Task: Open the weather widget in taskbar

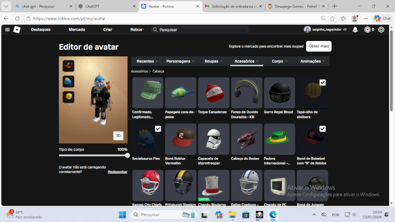Action: click(x=24, y=215)
